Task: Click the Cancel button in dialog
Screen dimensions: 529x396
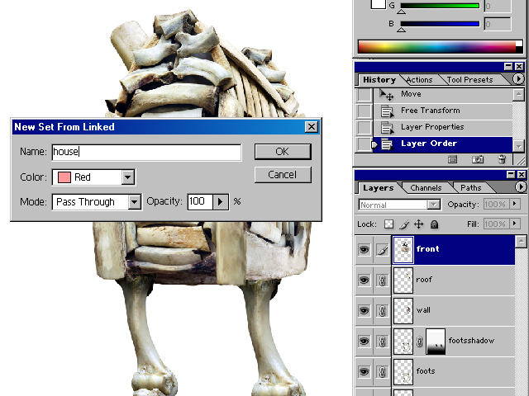Action: (x=282, y=175)
